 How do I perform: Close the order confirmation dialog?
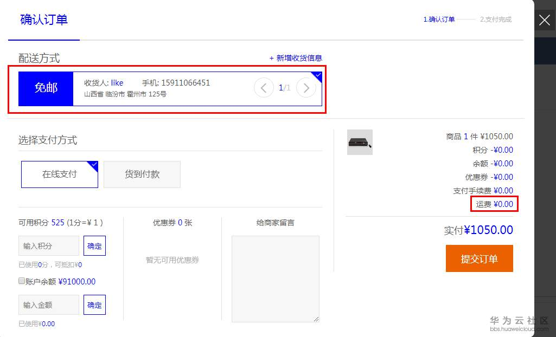point(545,20)
